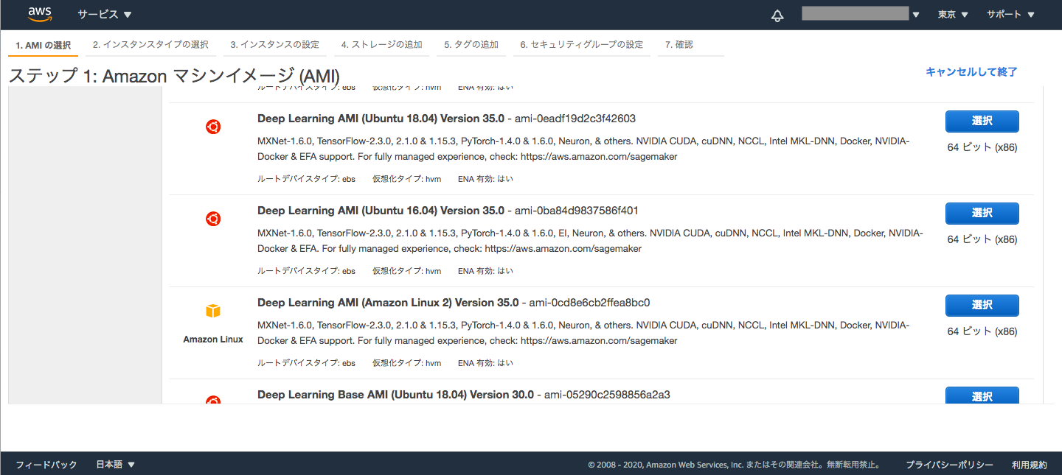Open プライバシーポリシー link

click(949, 465)
